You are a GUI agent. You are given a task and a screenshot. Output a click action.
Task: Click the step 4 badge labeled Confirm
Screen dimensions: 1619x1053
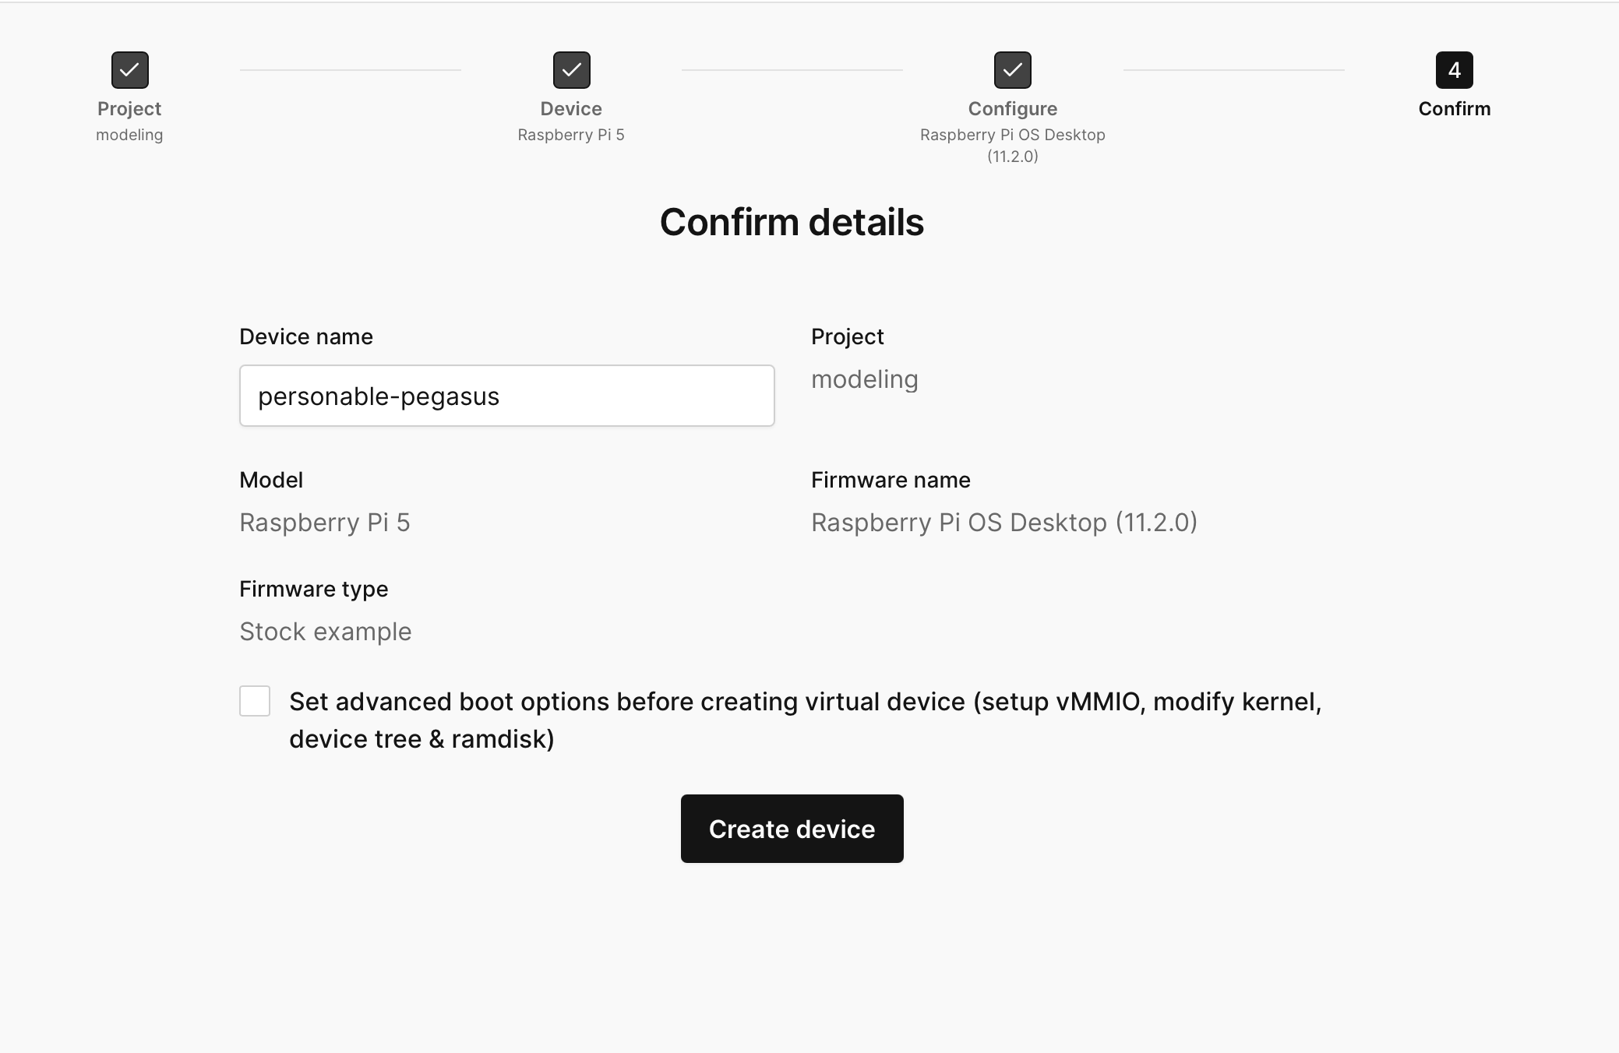(1454, 69)
